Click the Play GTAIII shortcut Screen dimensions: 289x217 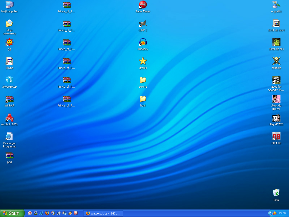pos(276,118)
